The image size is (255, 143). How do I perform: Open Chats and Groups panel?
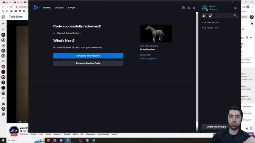coord(216,127)
